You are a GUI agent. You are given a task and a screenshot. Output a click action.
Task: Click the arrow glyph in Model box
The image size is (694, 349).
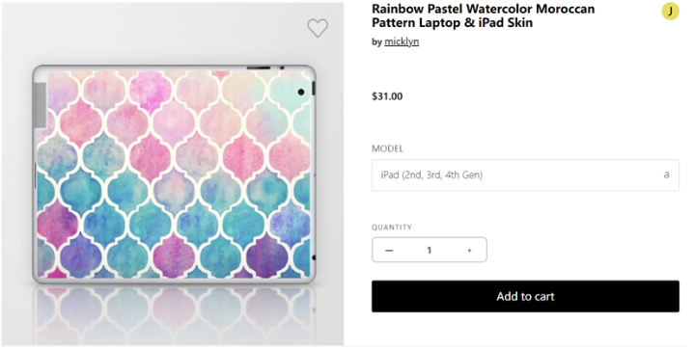tap(666, 174)
